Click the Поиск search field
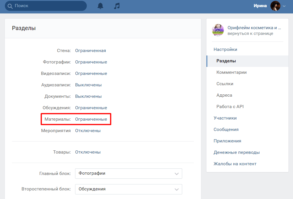Viewport: 293px width, 199px height. point(49,6)
